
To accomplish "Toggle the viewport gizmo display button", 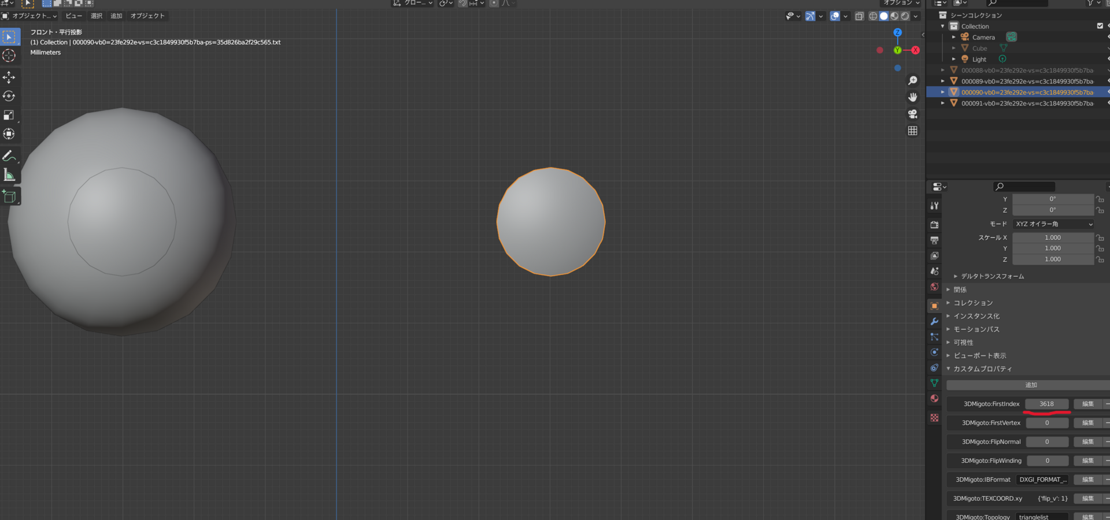I will pyautogui.click(x=810, y=16).
